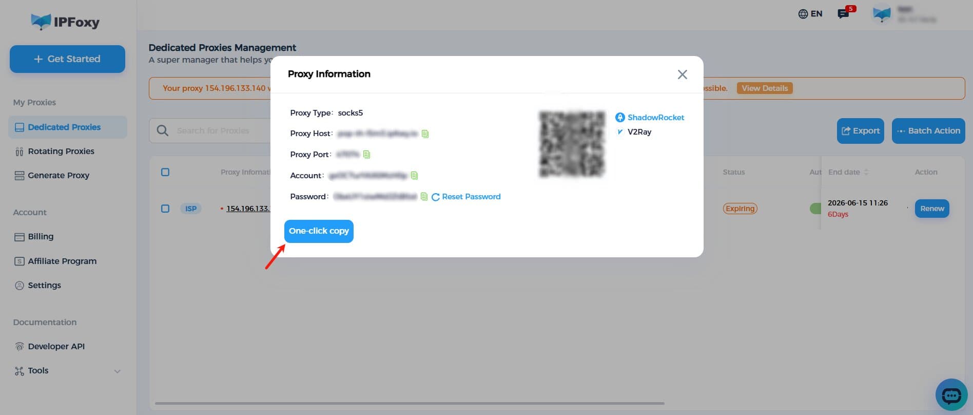Screen dimensions: 973x415
Task: Open the user profile avatar
Action: (x=882, y=14)
